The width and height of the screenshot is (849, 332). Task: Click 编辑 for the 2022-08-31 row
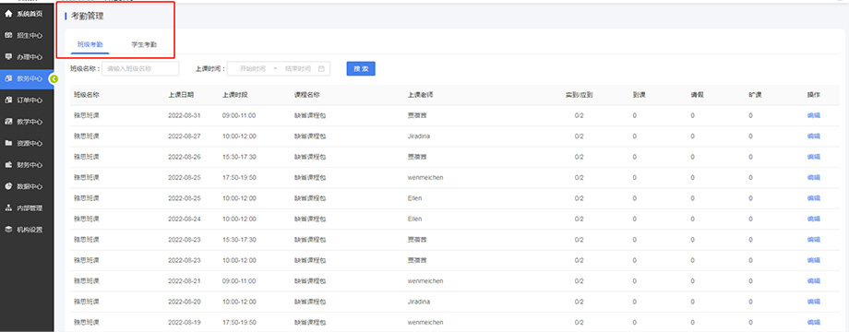(x=813, y=115)
